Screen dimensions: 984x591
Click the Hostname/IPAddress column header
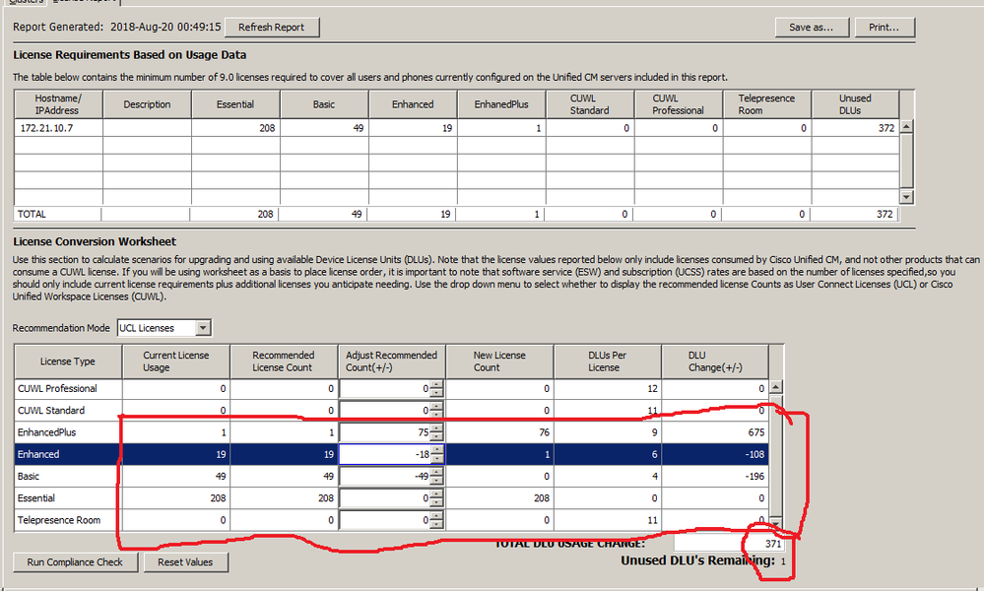[x=58, y=104]
